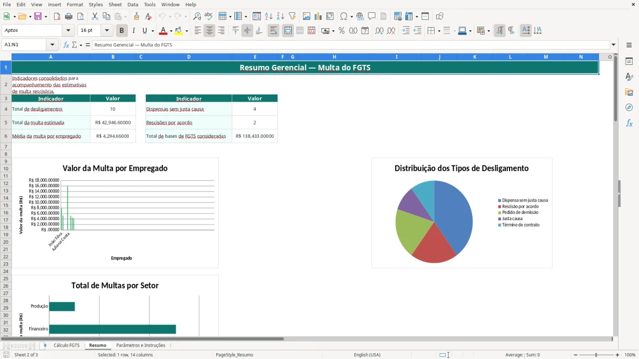Expand the formula bar
The width and height of the screenshot is (639, 359).
(x=613, y=45)
